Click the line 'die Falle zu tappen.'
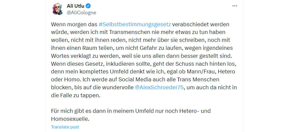Viewport: 289px width, 132px height. tap(76, 95)
